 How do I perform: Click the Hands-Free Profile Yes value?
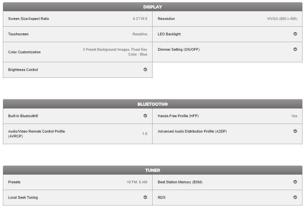click(294, 116)
